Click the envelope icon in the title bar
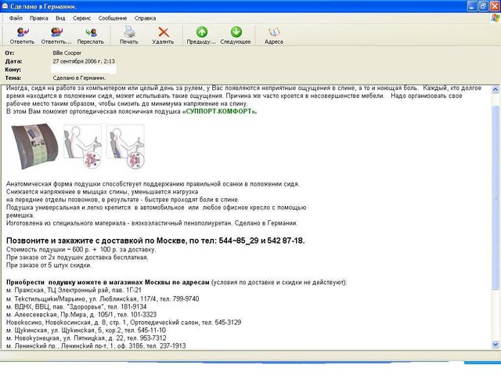This screenshot has width=501, height=376. pos(7,5)
